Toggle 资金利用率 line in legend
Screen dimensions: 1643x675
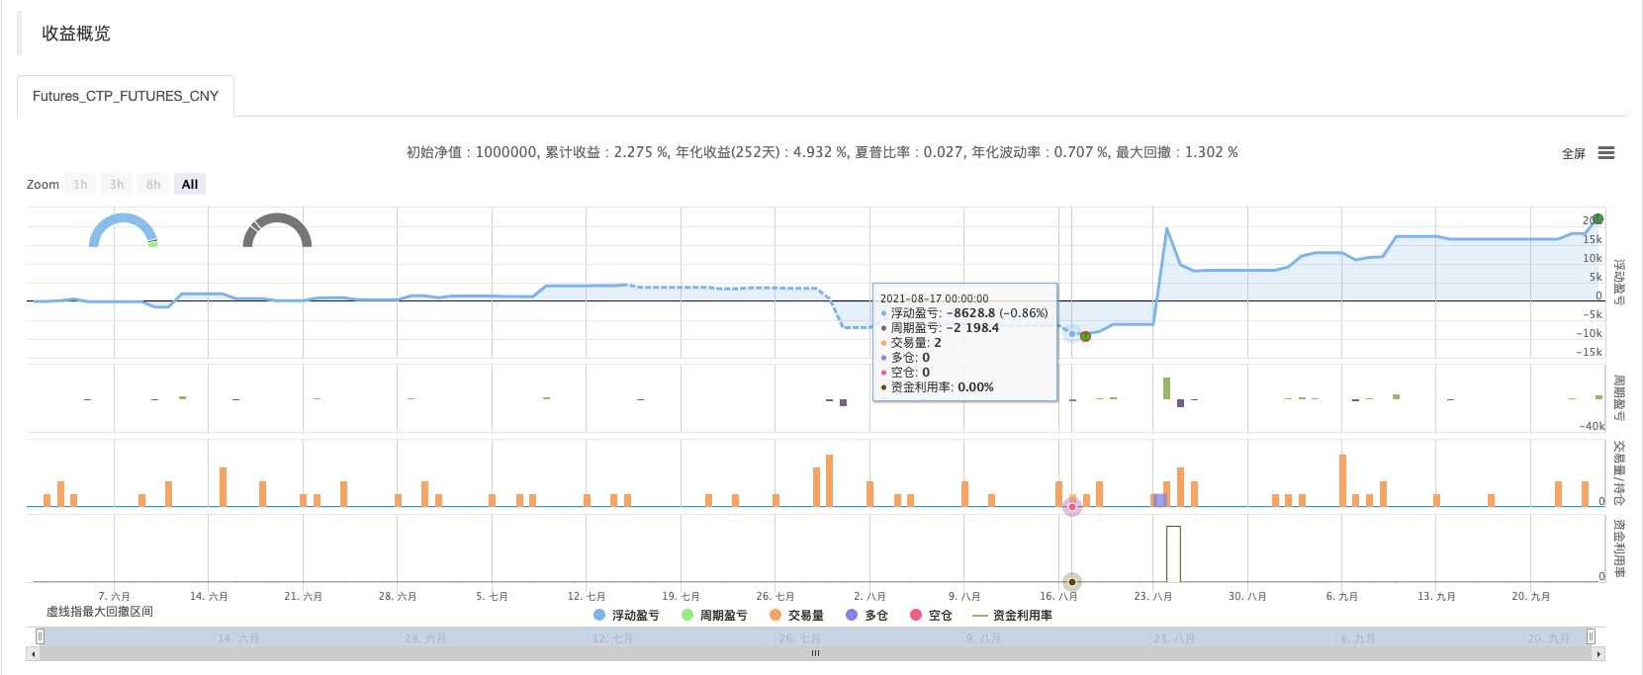click(x=1013, y=616)
